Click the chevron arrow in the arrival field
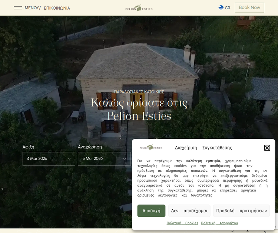This screenshot has height=233, width=278. coord(69,159)
